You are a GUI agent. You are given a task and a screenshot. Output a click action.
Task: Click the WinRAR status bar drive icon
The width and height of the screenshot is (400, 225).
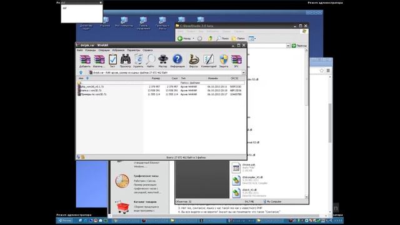(x=78, y=157)
